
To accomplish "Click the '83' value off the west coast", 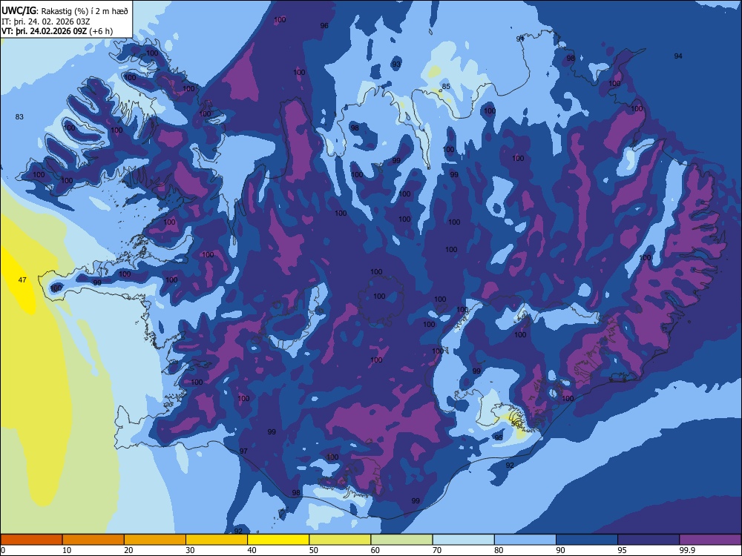I will 19,117.
